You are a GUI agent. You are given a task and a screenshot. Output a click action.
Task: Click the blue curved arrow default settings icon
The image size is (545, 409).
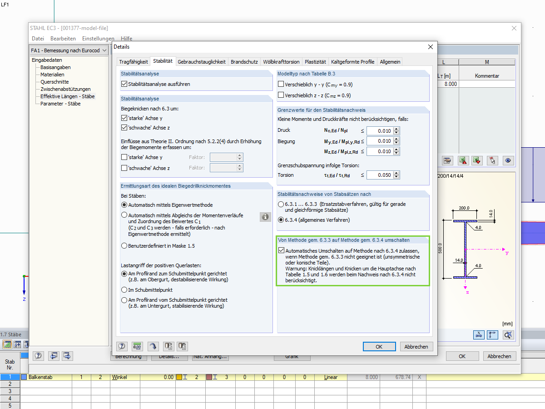click(x=153, y=346)
